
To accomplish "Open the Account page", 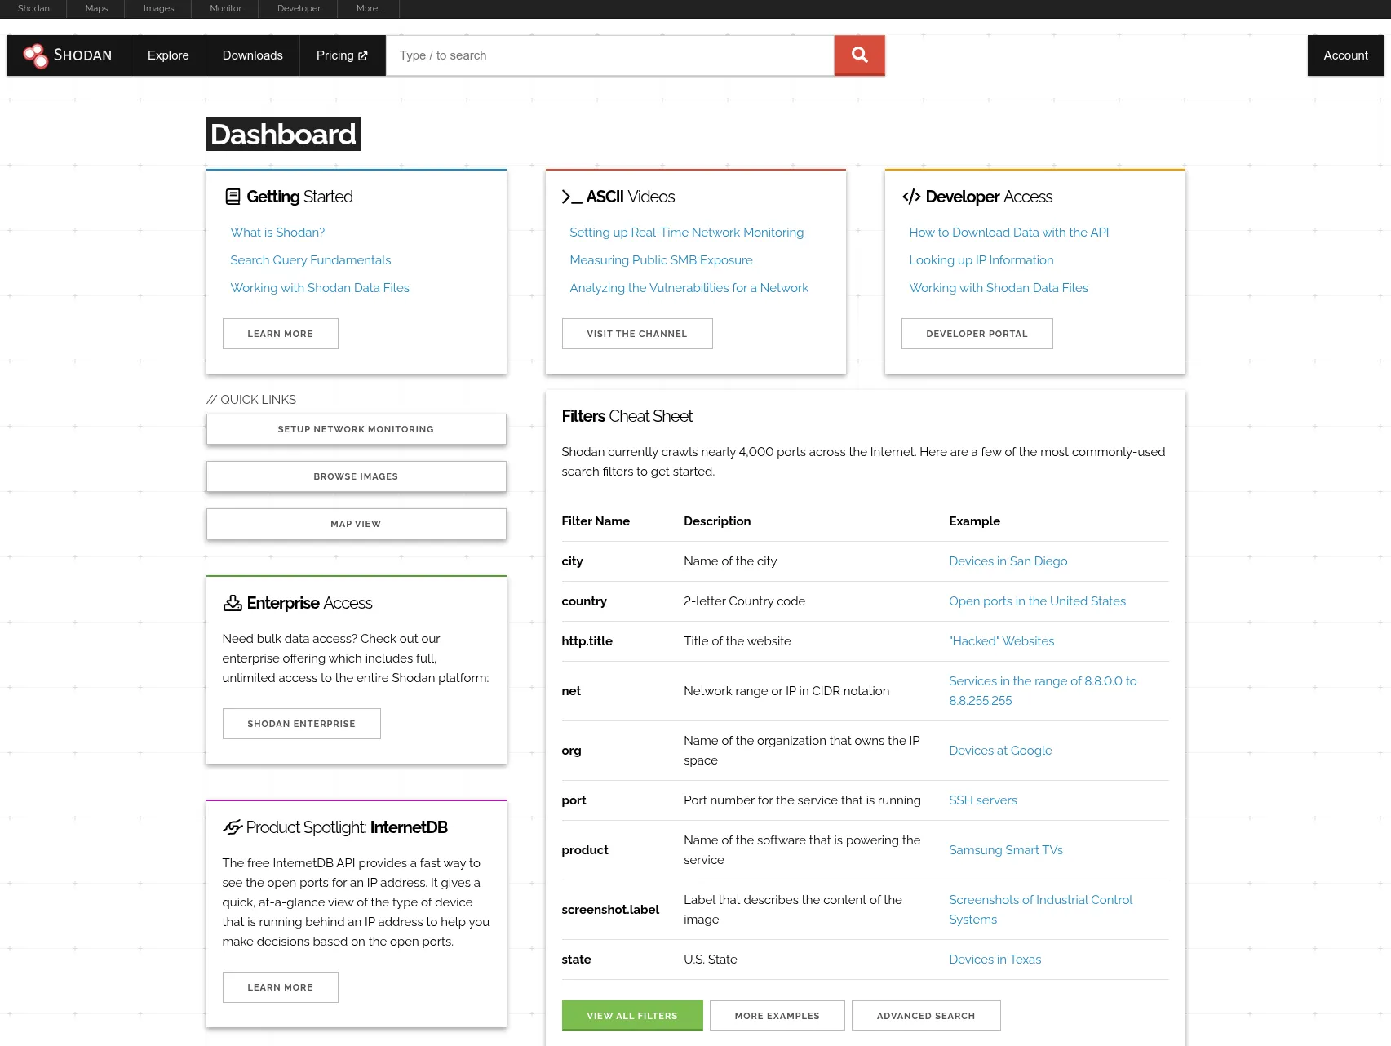I will point(1344,55).
